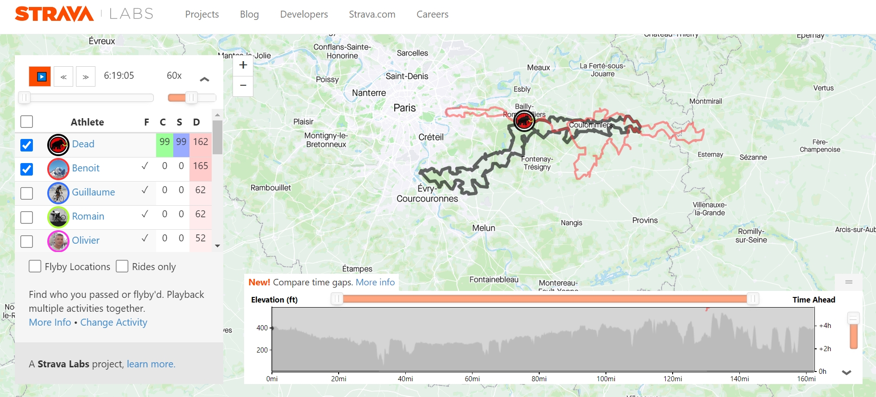Click the handle above Time Ahead panel
876x397 pixels.
(x=849, y=282)
